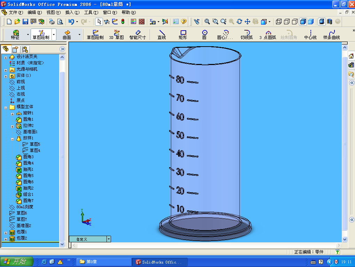The image size is (355, 267).
Task: Click the 曲面 command group button
Action: click(67, 34)
